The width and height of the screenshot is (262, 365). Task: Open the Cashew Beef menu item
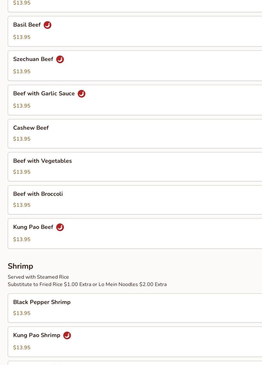point(31,128)
